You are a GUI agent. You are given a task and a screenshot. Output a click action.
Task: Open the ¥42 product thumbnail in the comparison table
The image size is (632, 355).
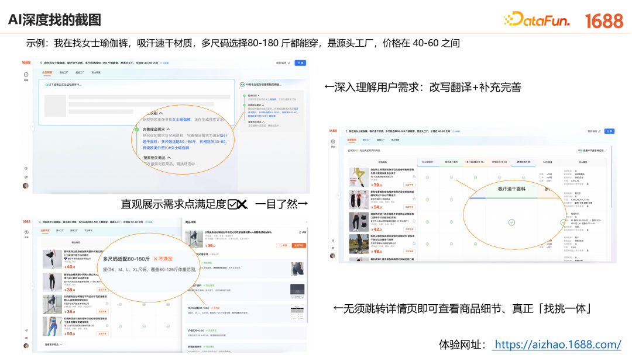click(359, 221)
